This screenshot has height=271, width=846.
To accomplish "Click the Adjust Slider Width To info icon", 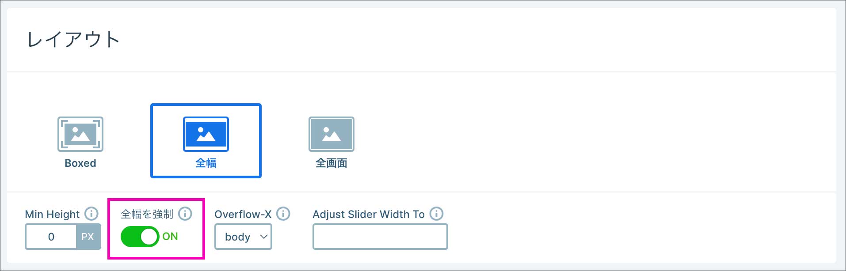I will tap(436, 214).
